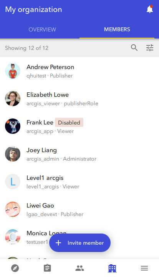The width and height of the screenshot is (159, 277).
Task: Go to compass explore tab in bottom bar
Action: (15, 268)
